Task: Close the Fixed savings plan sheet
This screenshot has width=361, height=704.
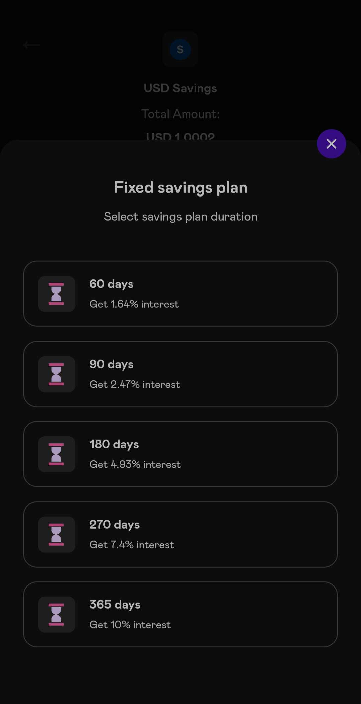Action: tap(331, 144)
